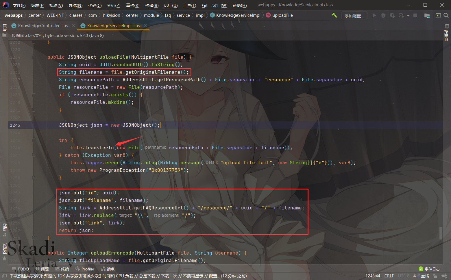Open the 代码(C) menu
Viewport: 451px width, 280px height.
click(95, 5)
